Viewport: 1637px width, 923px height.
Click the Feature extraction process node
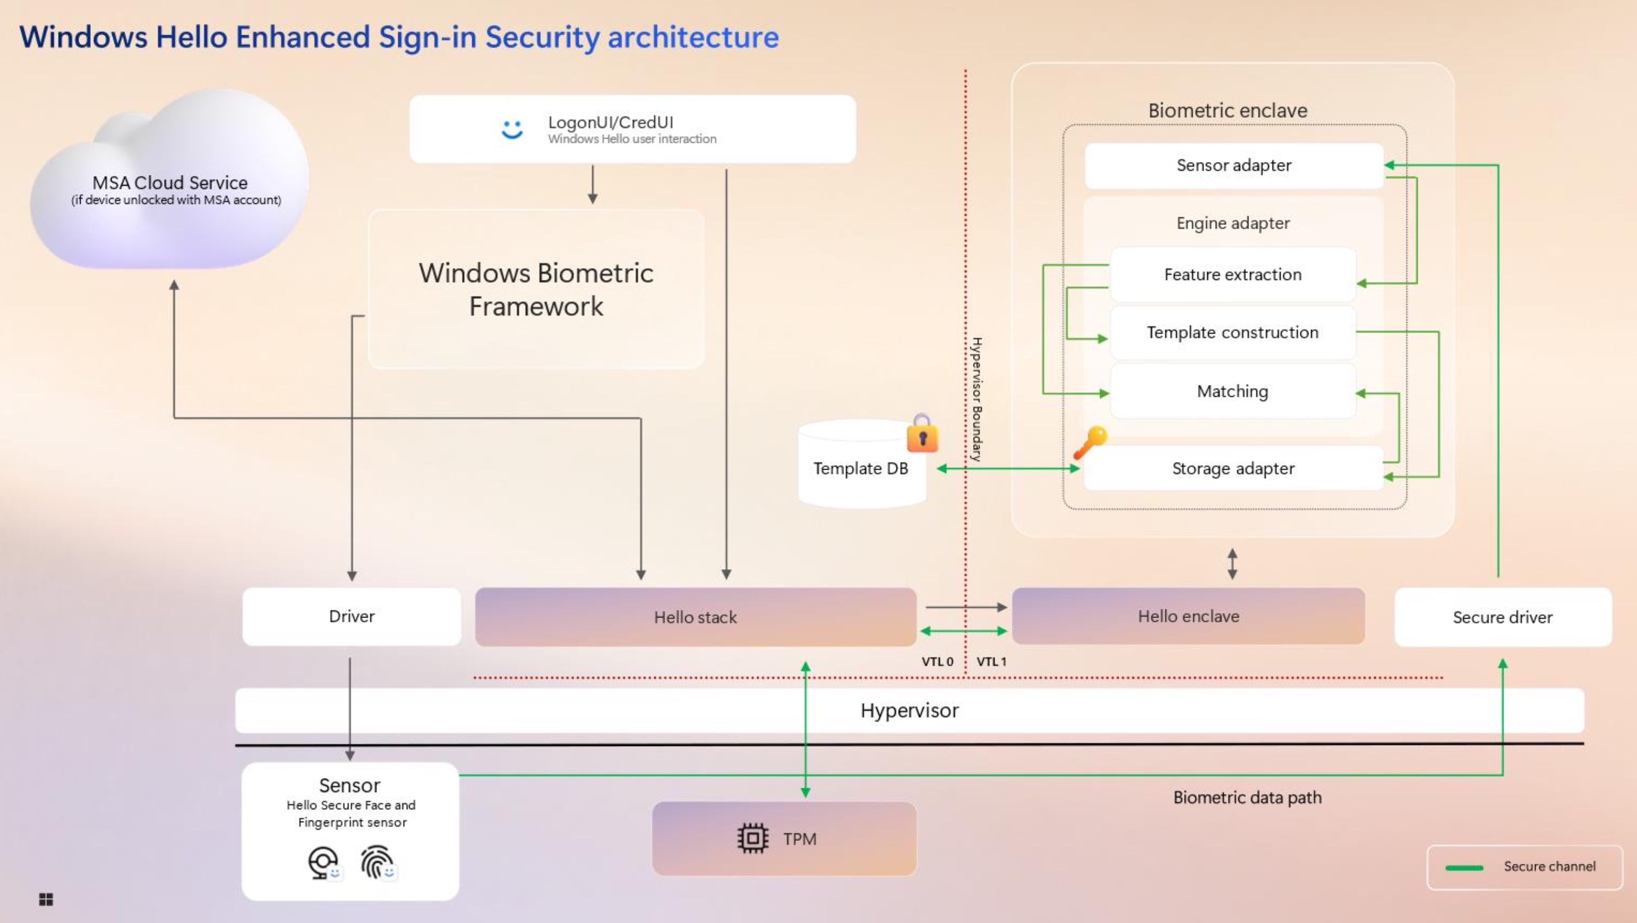[1234, 274]
